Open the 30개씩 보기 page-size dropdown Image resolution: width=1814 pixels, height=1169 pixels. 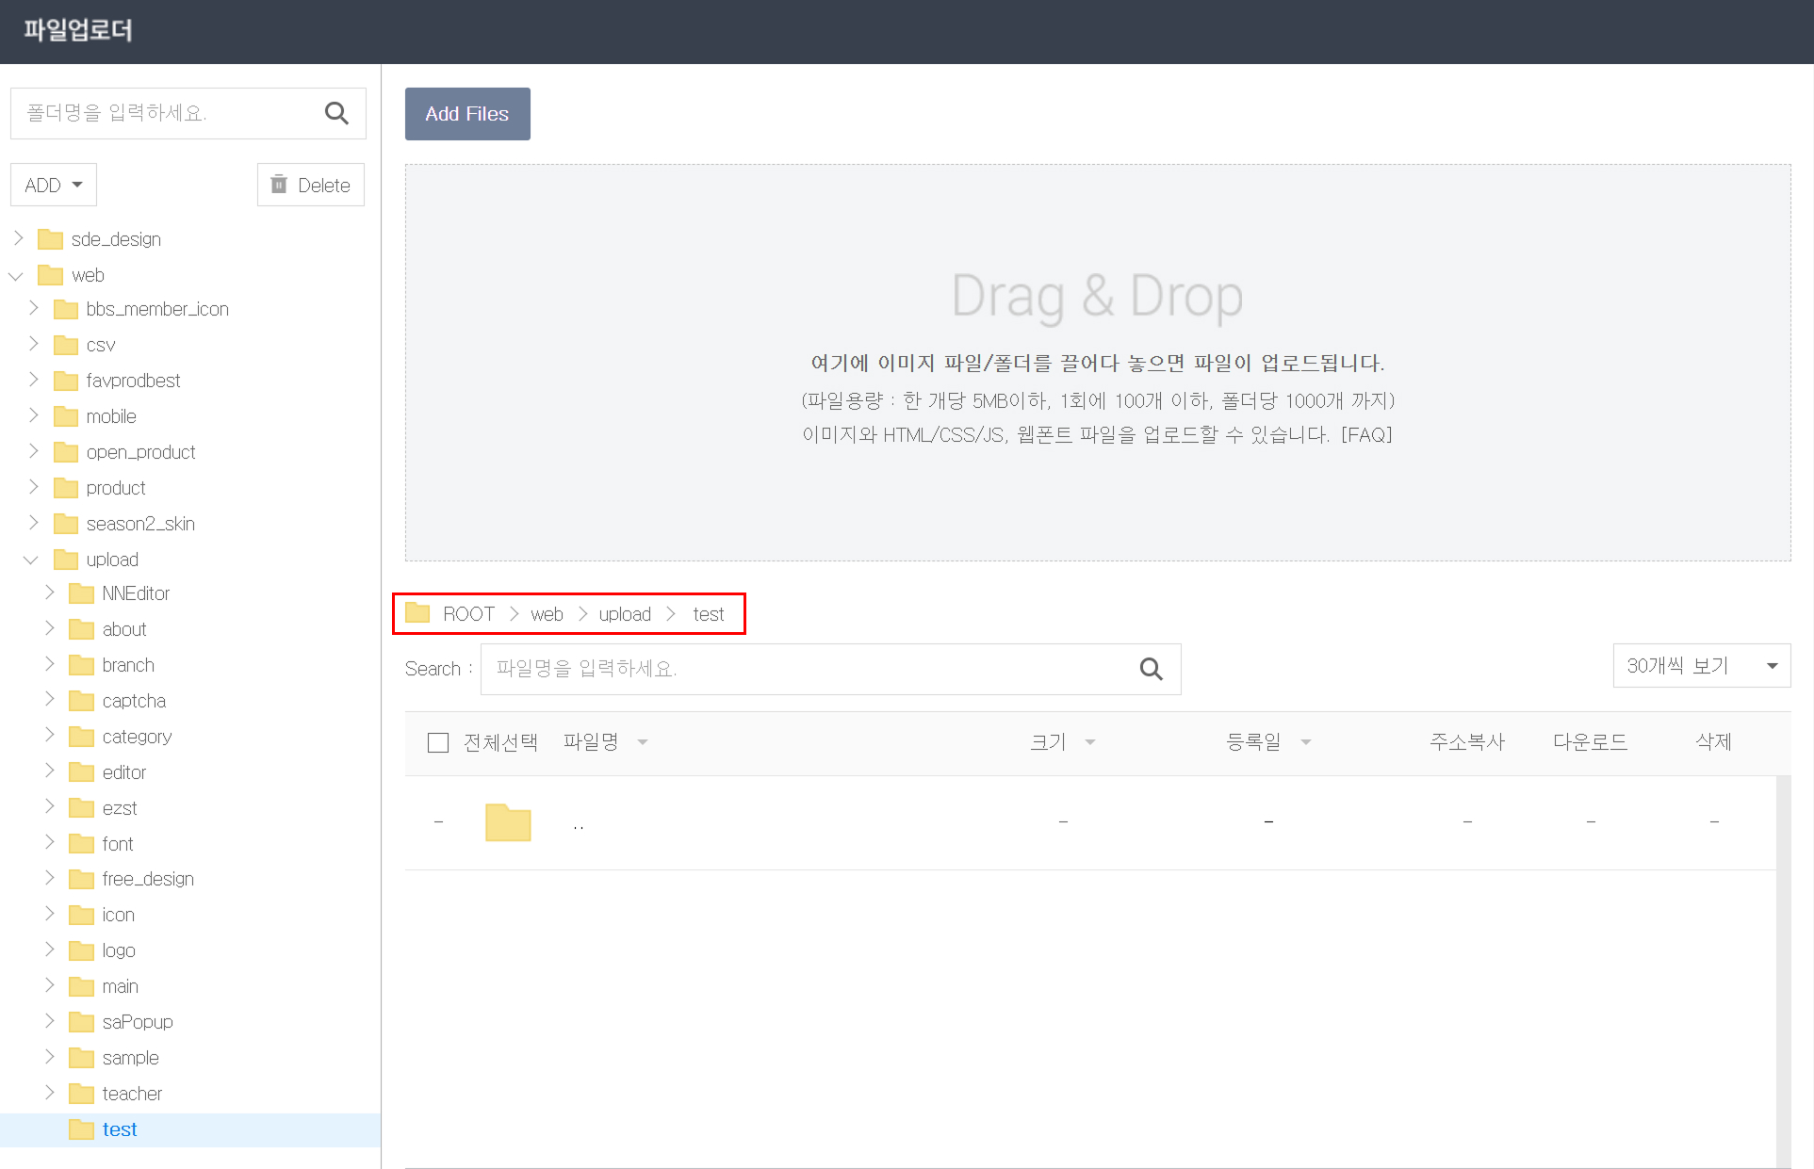coord(1701,666)
